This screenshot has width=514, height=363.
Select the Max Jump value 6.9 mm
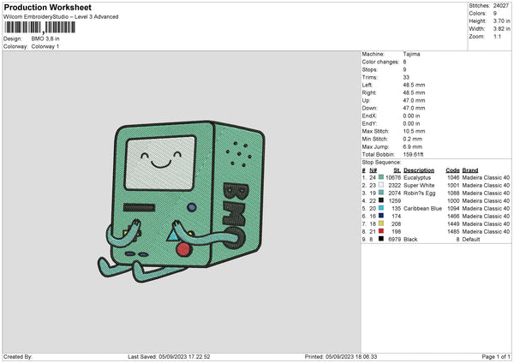(413, 146)
